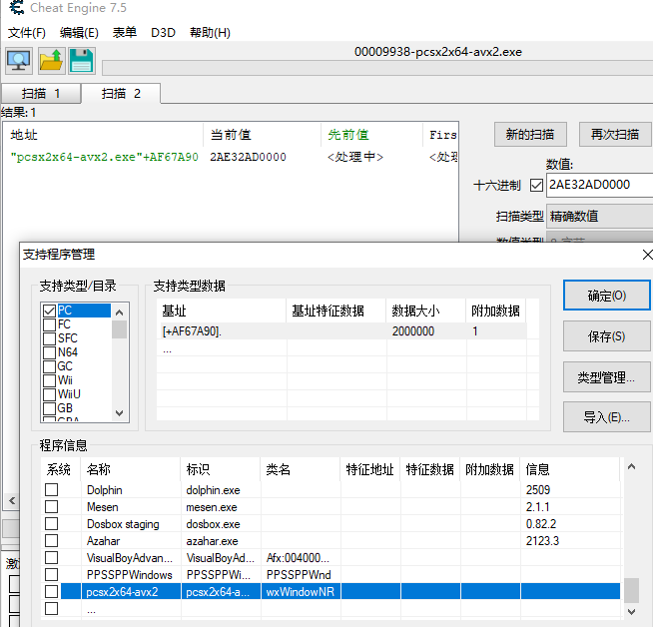Switch to the 扫描 1 tab

coord(41,94)
